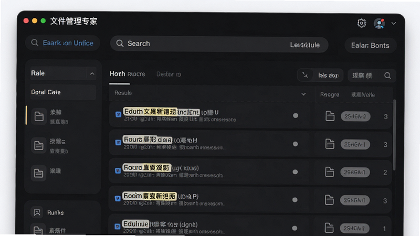Open the highlighted Eduinue result title

(x=135, y=224)
